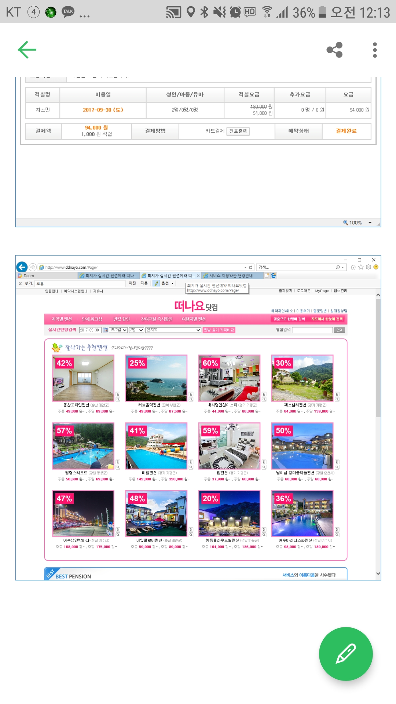Tap the Wi-Fi icon in the status bar
The image size is (396, 704).
tap(267, 12)
